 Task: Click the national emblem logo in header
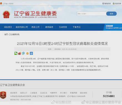coord(6,14)
